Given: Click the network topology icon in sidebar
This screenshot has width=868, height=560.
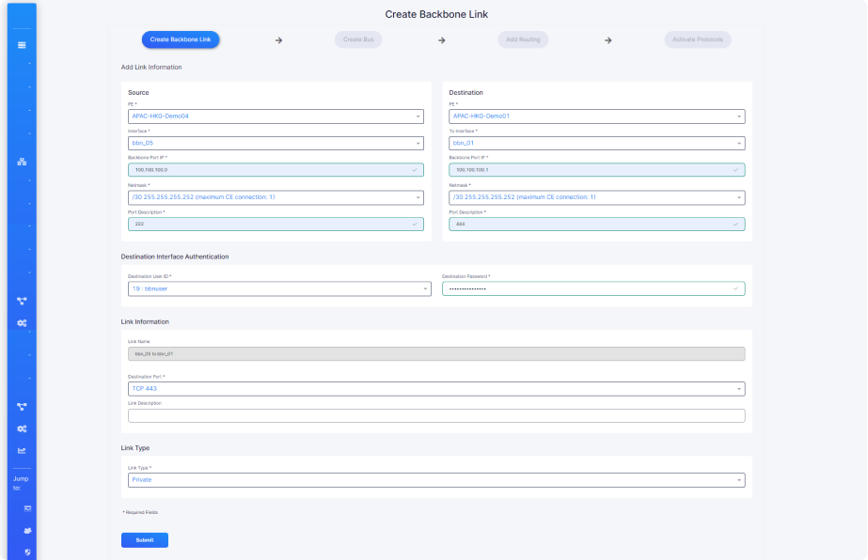Looking at the screenshot, I should point(22,162).
